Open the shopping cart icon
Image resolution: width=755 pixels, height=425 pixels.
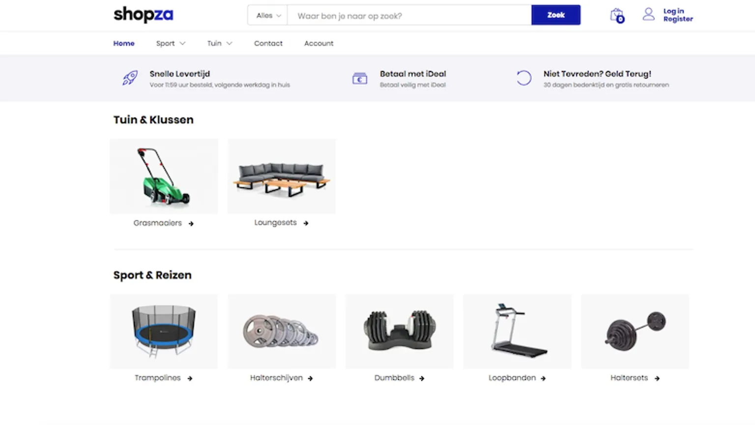[616, 15]
